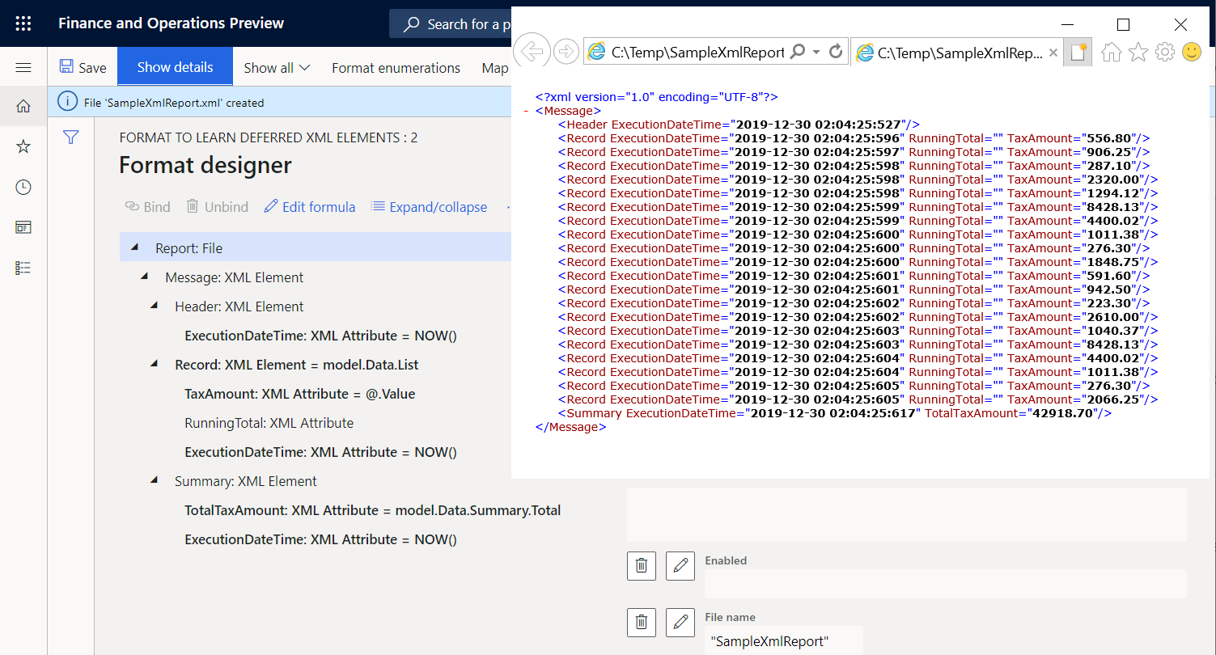Click delete icon beside File name
1216x655 pixels.
pyautogui.click(x=641, y=622)
